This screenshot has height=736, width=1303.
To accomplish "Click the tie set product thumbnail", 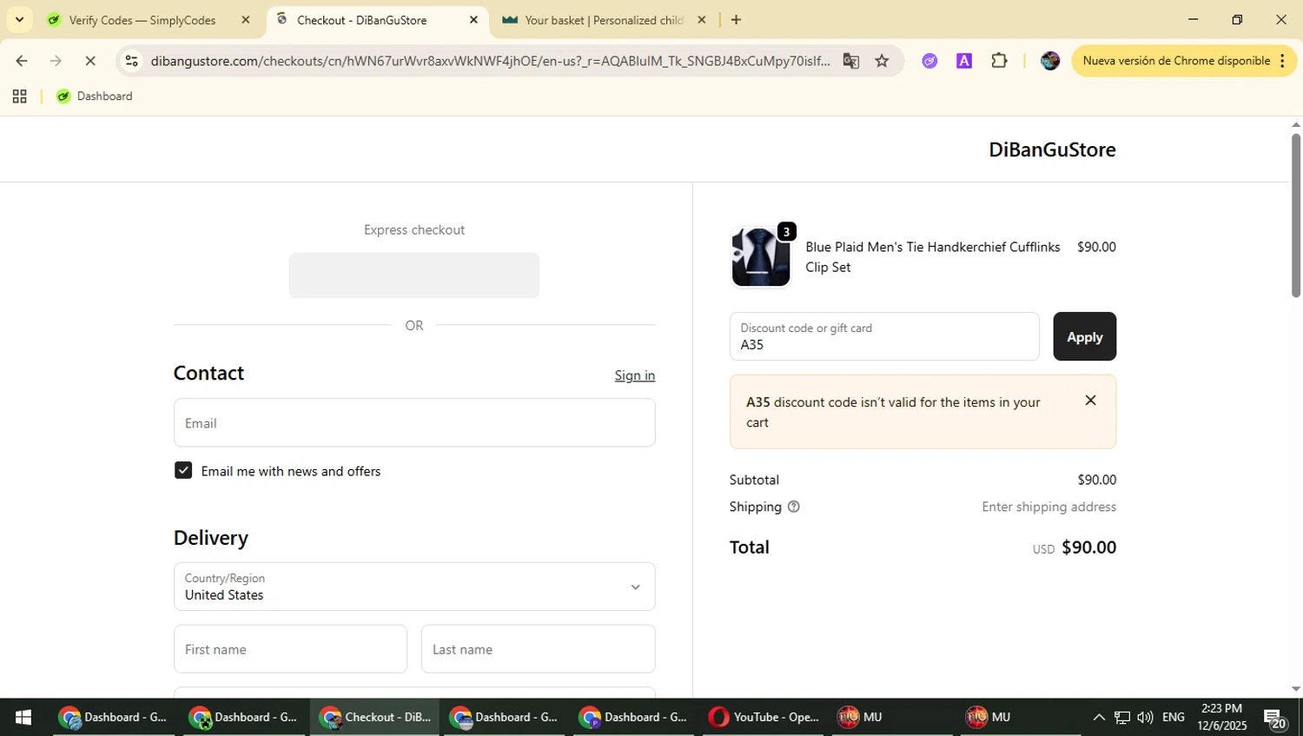I will coord(761,257).
